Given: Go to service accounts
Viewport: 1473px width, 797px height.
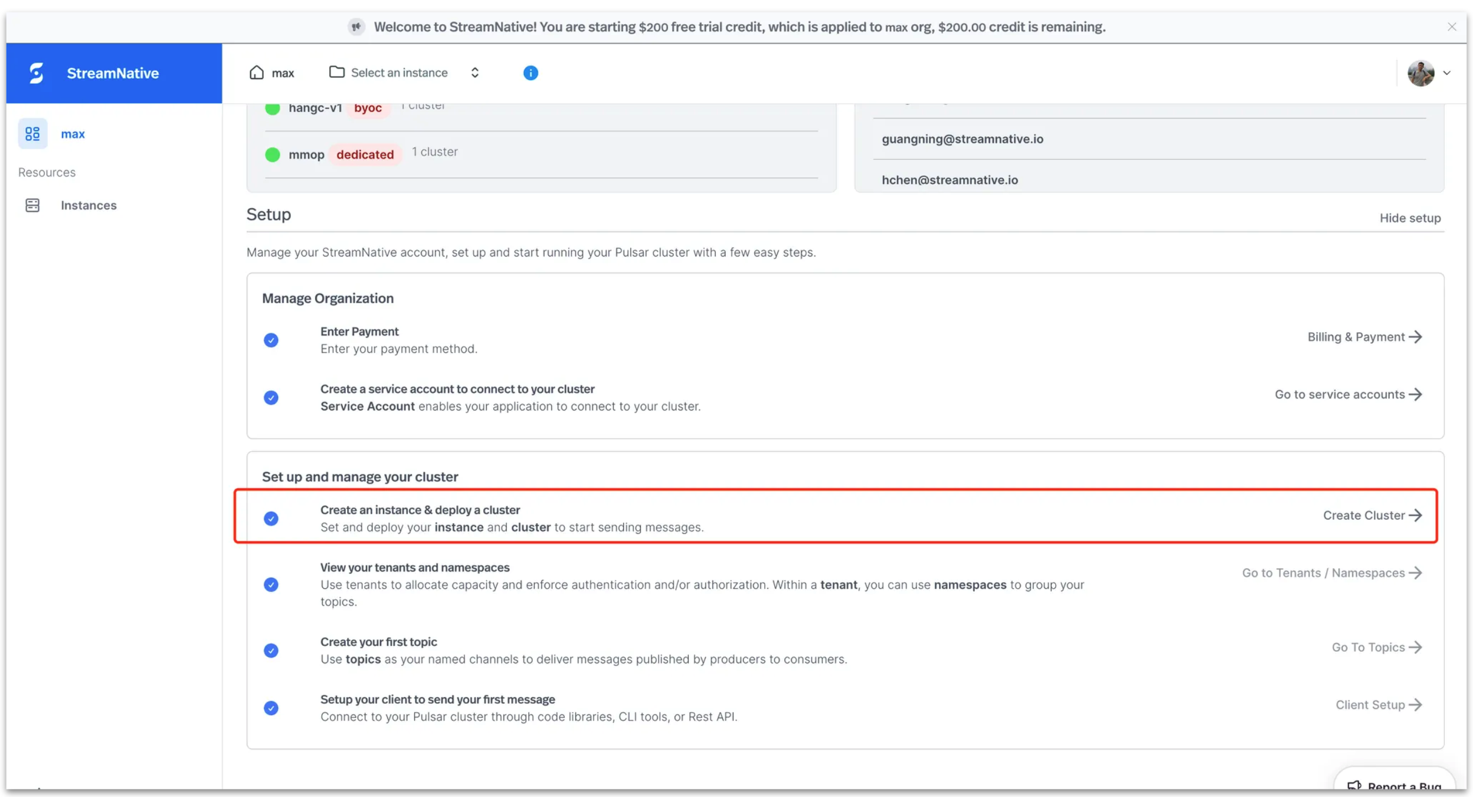Looking at the screenshot, I should click(x=1340, y=394).
